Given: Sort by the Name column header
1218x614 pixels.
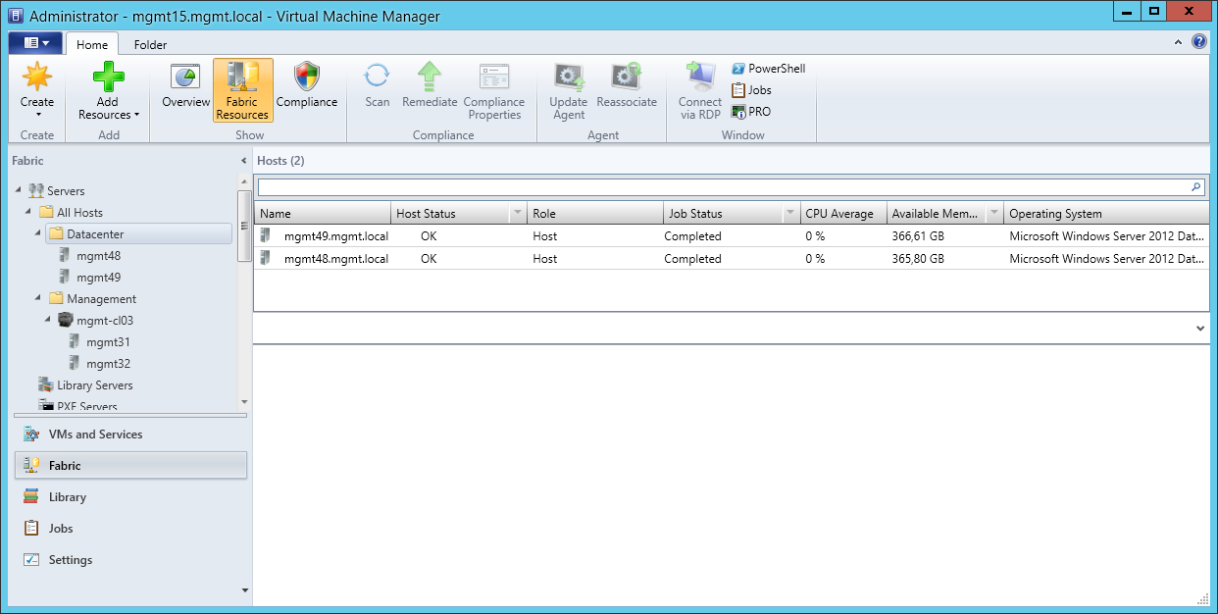Looking at the screenshot, I should (322, 214).
